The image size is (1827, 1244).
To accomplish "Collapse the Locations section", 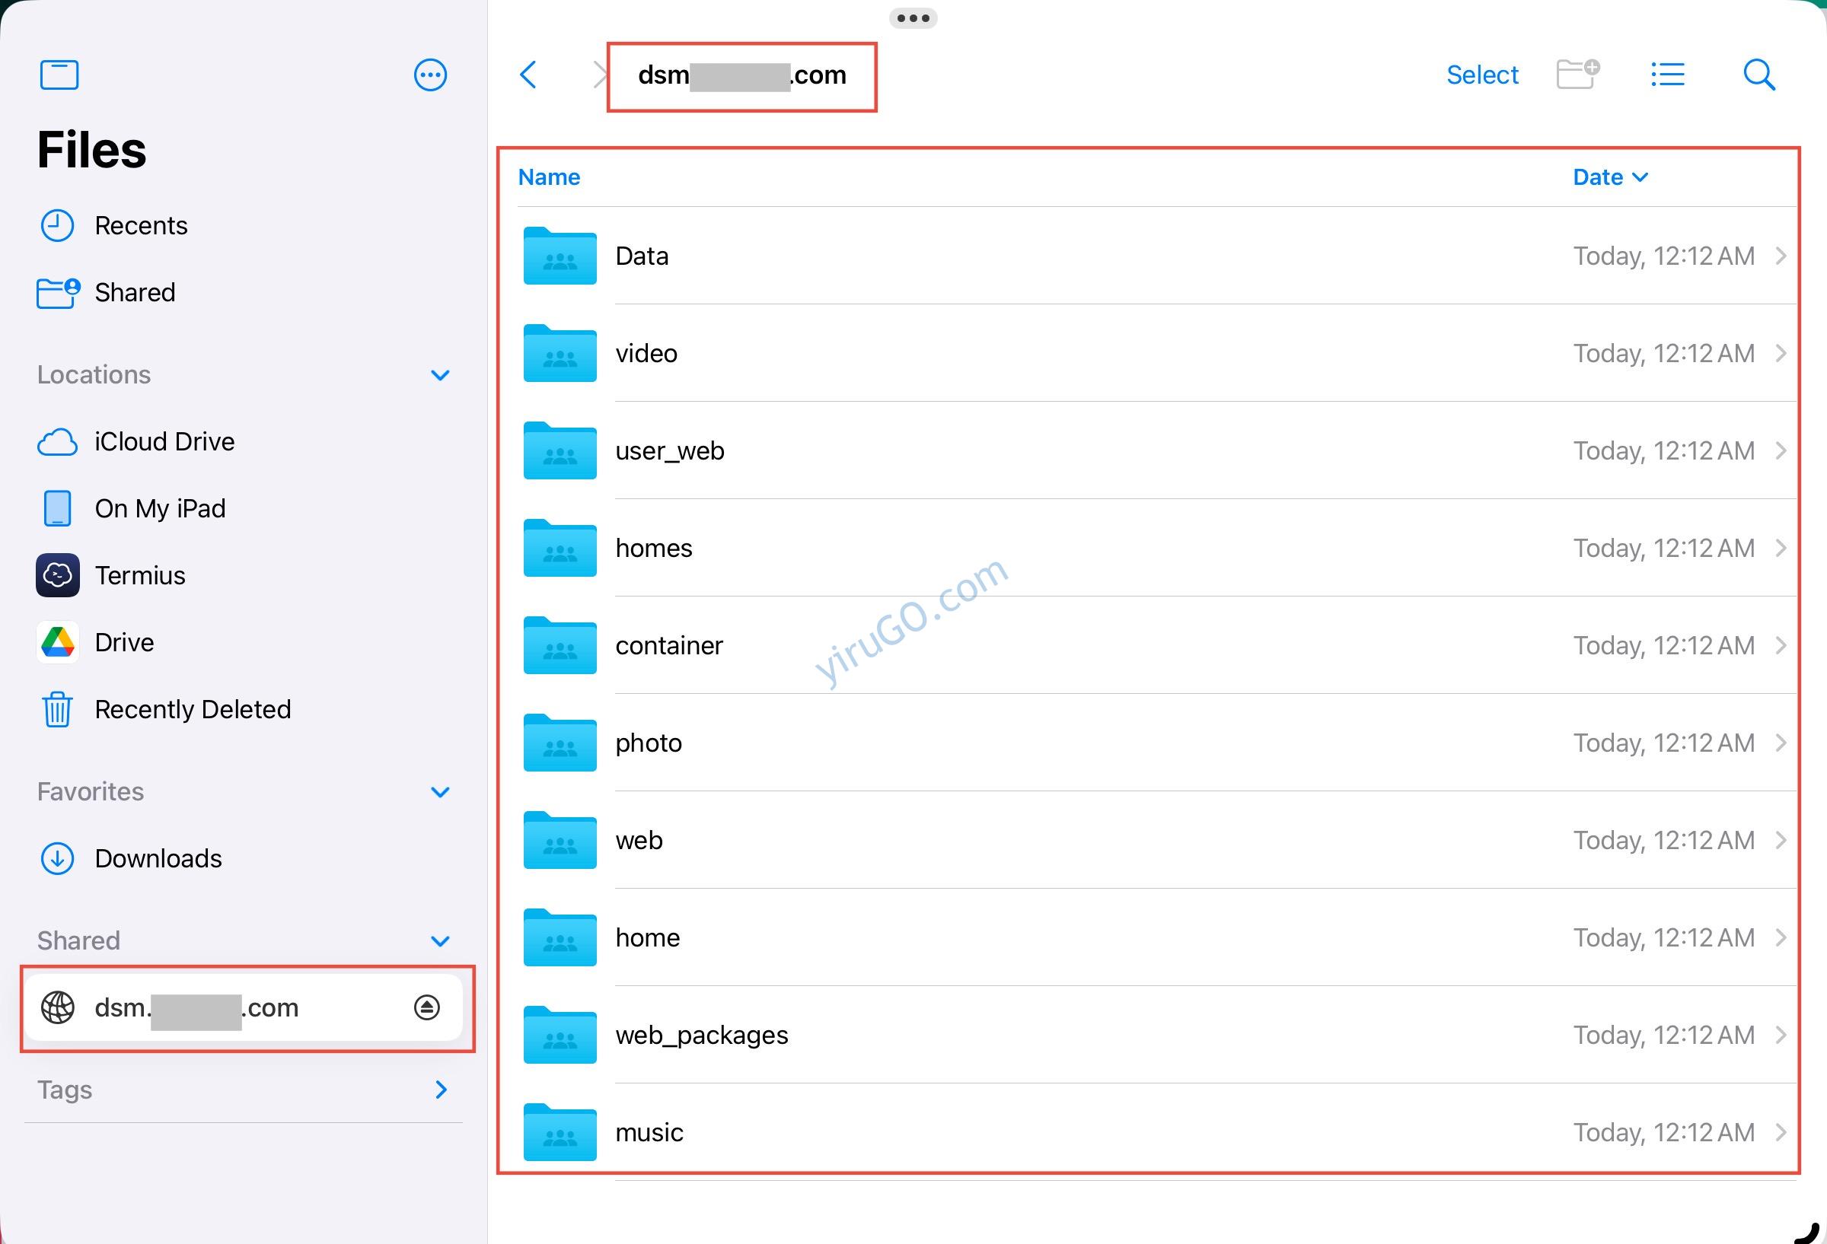I will [x=440, y=375].
